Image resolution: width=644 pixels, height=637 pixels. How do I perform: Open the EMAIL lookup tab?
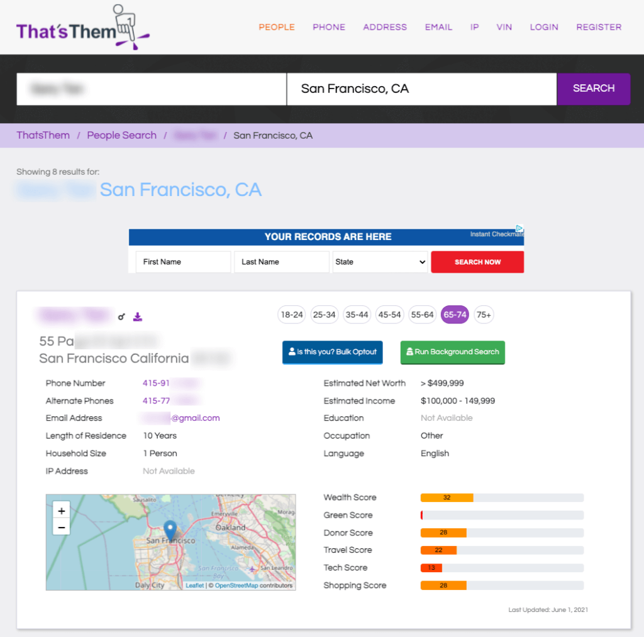[x=438, y=27]
